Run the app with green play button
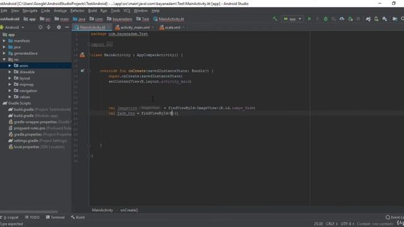Image resolution: width=404 pixels, height=227 pixels. [x=309, y=19]
